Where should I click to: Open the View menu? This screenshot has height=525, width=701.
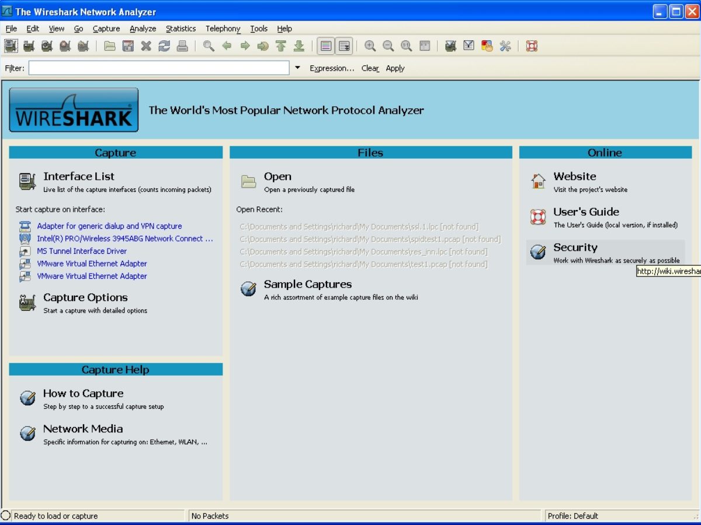point(57,29)
